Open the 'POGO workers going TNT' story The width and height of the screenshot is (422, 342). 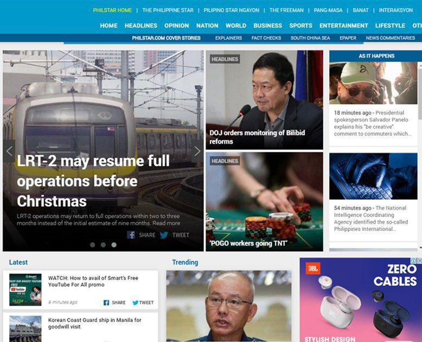pos(248,243)
